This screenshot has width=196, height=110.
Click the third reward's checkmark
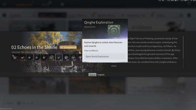30,57
